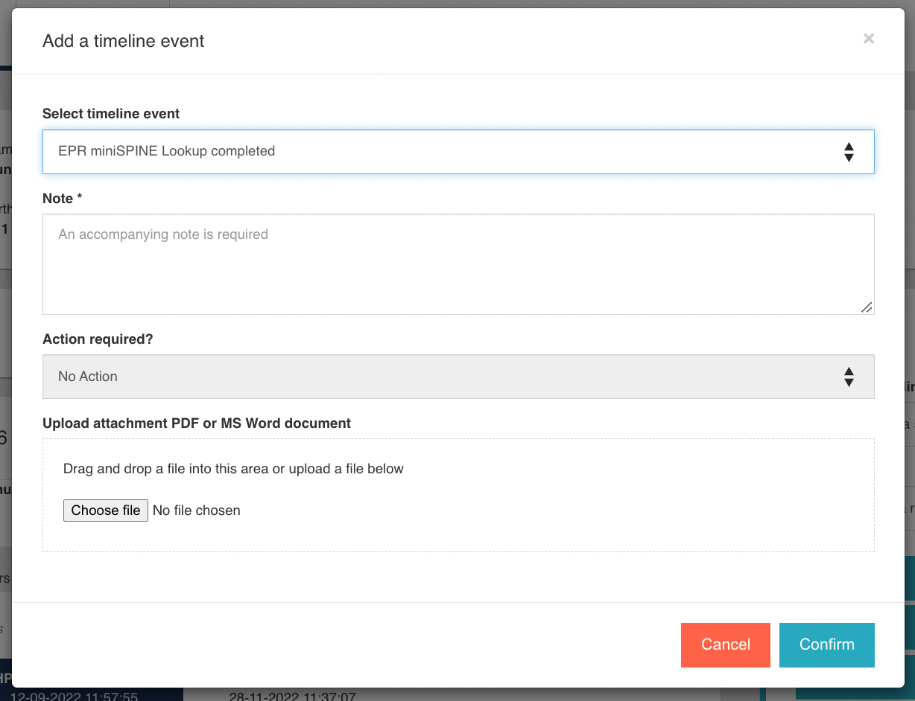Click the Add a timeline event title
The height and width of the screenshot is (701, 915).
point(124,42)
